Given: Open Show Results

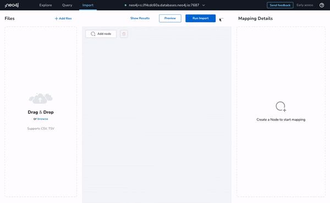Looking at the screenshot, I should click(140, 18).
